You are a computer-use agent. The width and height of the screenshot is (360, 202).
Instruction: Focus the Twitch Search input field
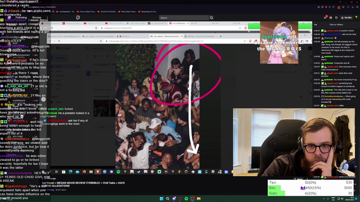(x=184, y=17)
